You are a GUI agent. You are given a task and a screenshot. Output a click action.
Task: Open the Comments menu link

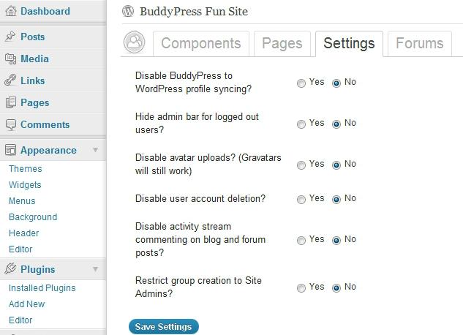(45, 124)
